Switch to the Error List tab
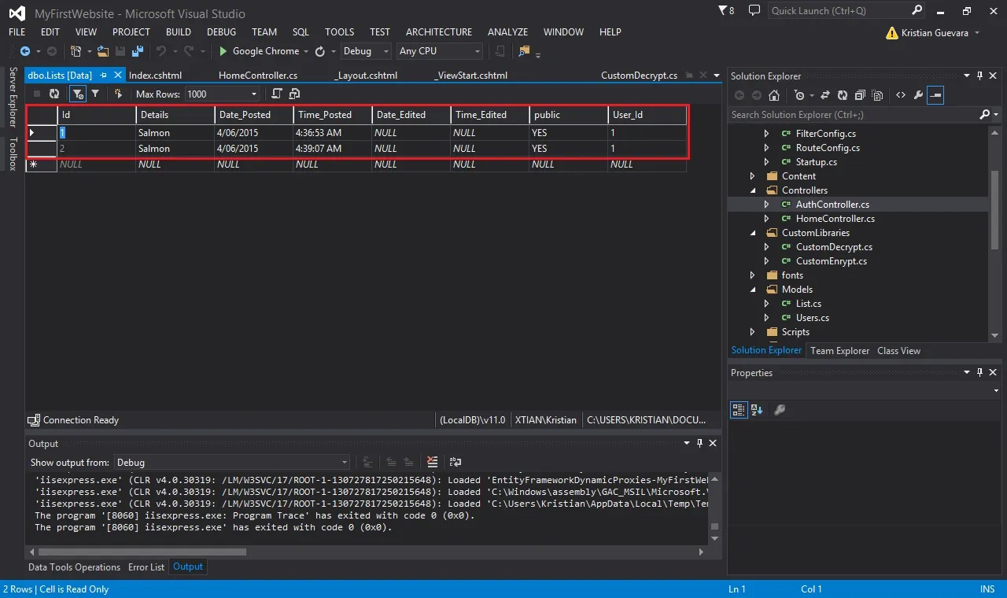Image resolution: width=1007 pixels, height=598 pixels. (x=146, y=567)
